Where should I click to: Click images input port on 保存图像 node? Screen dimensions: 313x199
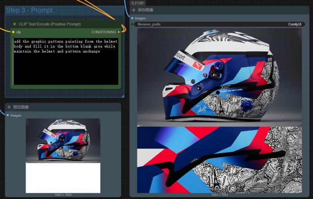[x=132, y=18]
